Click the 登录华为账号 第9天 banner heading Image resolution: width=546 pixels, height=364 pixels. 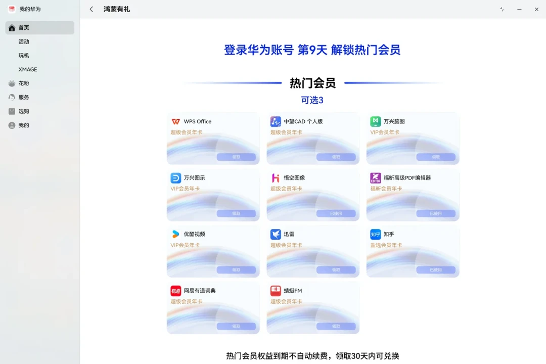point(312,50)
